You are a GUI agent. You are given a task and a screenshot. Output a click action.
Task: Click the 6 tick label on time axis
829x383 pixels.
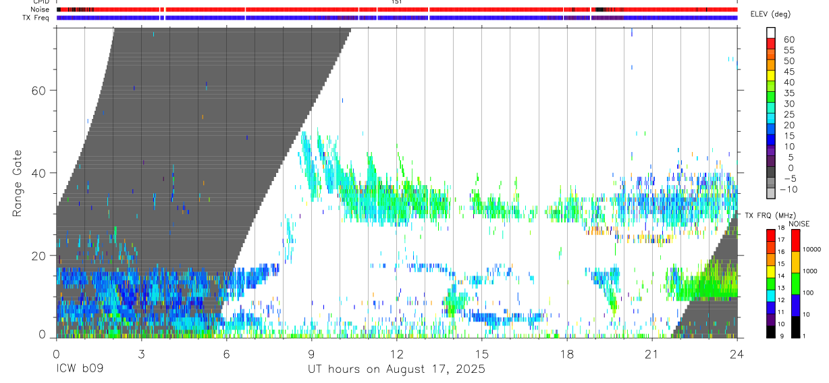click(226, 355)
